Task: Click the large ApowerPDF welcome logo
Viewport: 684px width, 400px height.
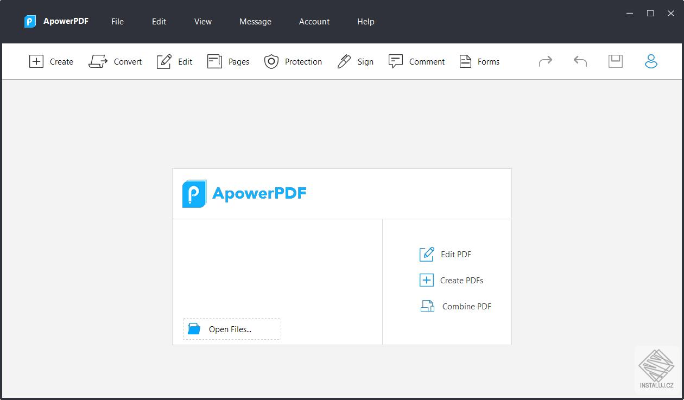Action: (x=244, y=193)
